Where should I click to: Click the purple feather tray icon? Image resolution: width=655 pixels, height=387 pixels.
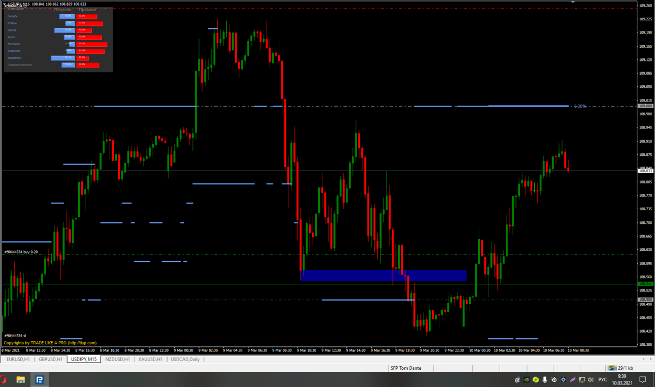point(572,380)
